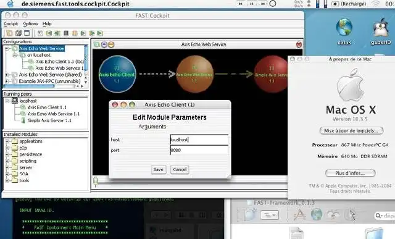The image size is (395, 239).
Task: Select the orange Axis Echo Web Service node
Action: click(x=194, y=74)
